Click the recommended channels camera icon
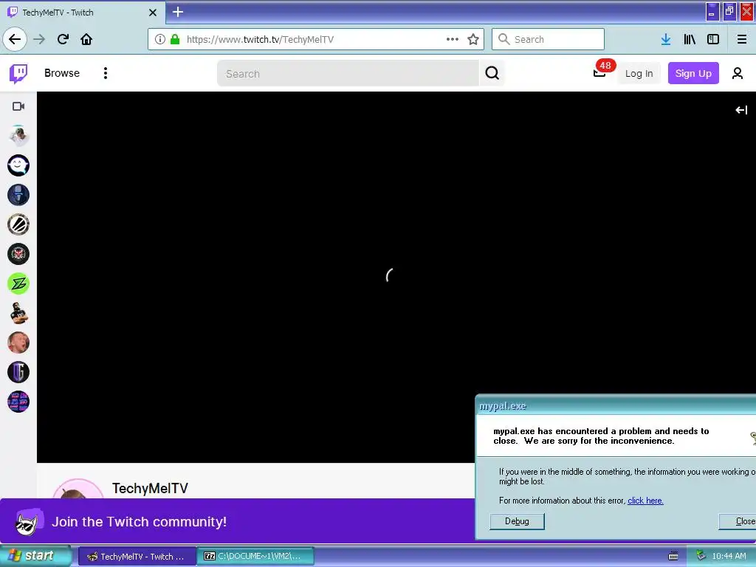Image resolution: width=756 pixels, height=567 pixels. click(18, 106)
